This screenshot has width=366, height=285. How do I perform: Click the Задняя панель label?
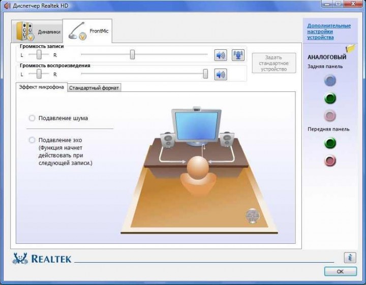pos(325,67)
